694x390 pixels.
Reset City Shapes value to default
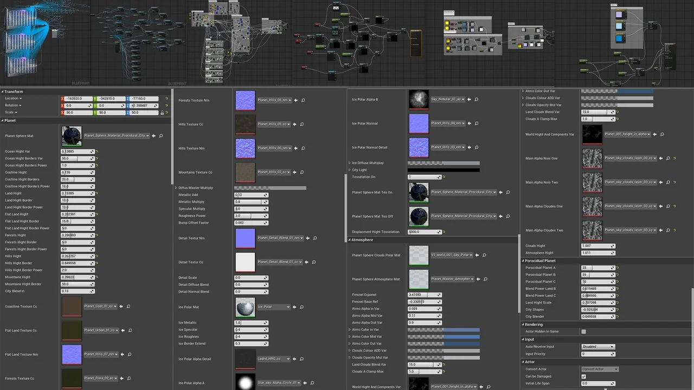click(618, 310)
